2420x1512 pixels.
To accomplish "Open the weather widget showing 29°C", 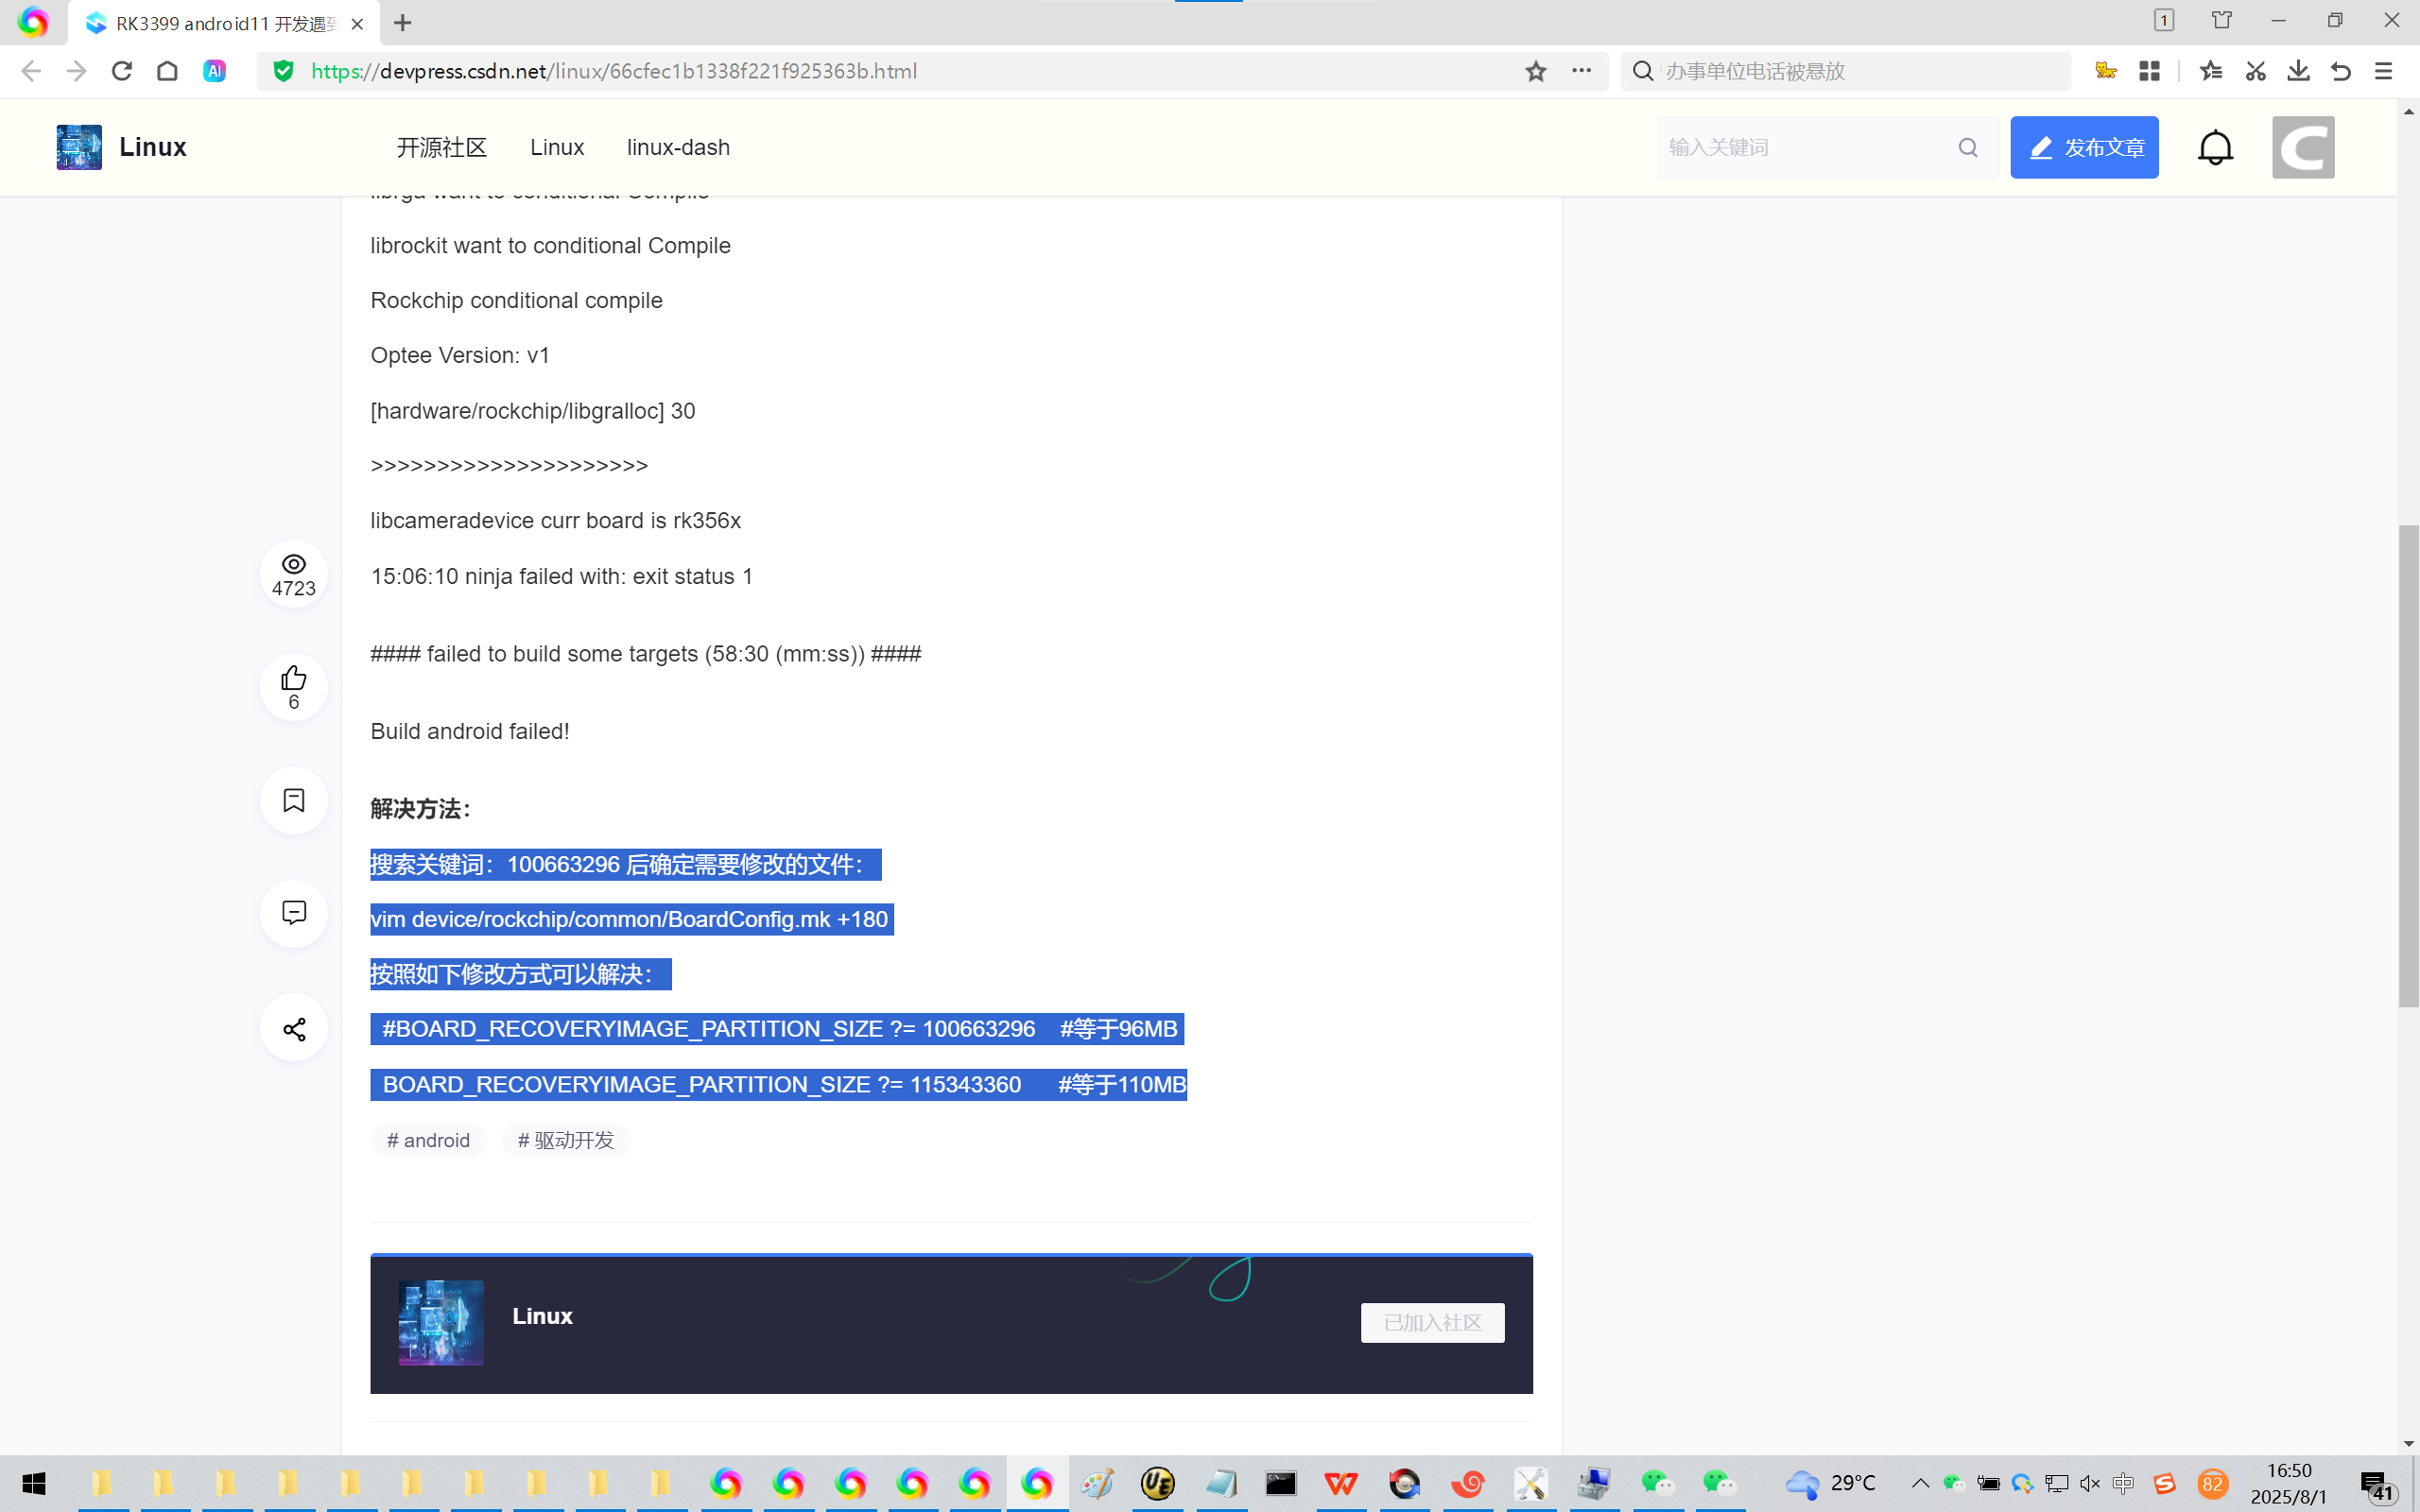I will pos(1831,1483).
